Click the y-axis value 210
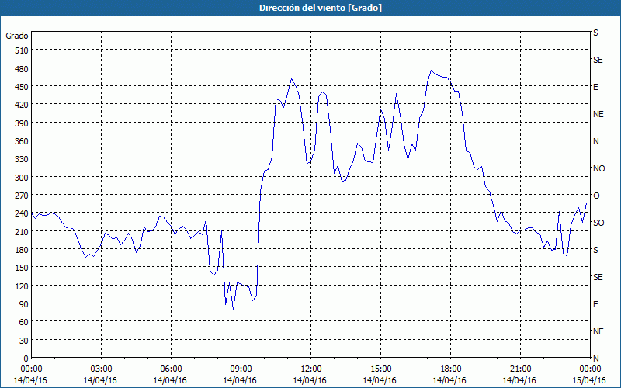 click(22, 232)
